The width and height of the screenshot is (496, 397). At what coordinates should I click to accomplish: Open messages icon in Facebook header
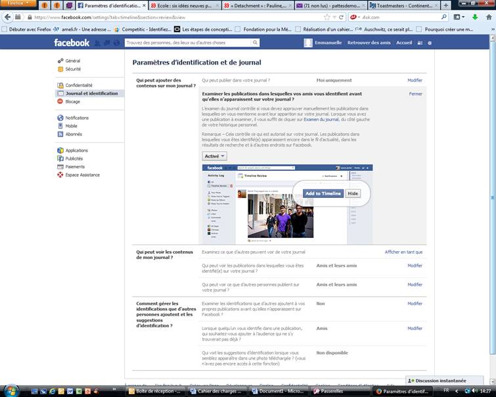(107, 43)
